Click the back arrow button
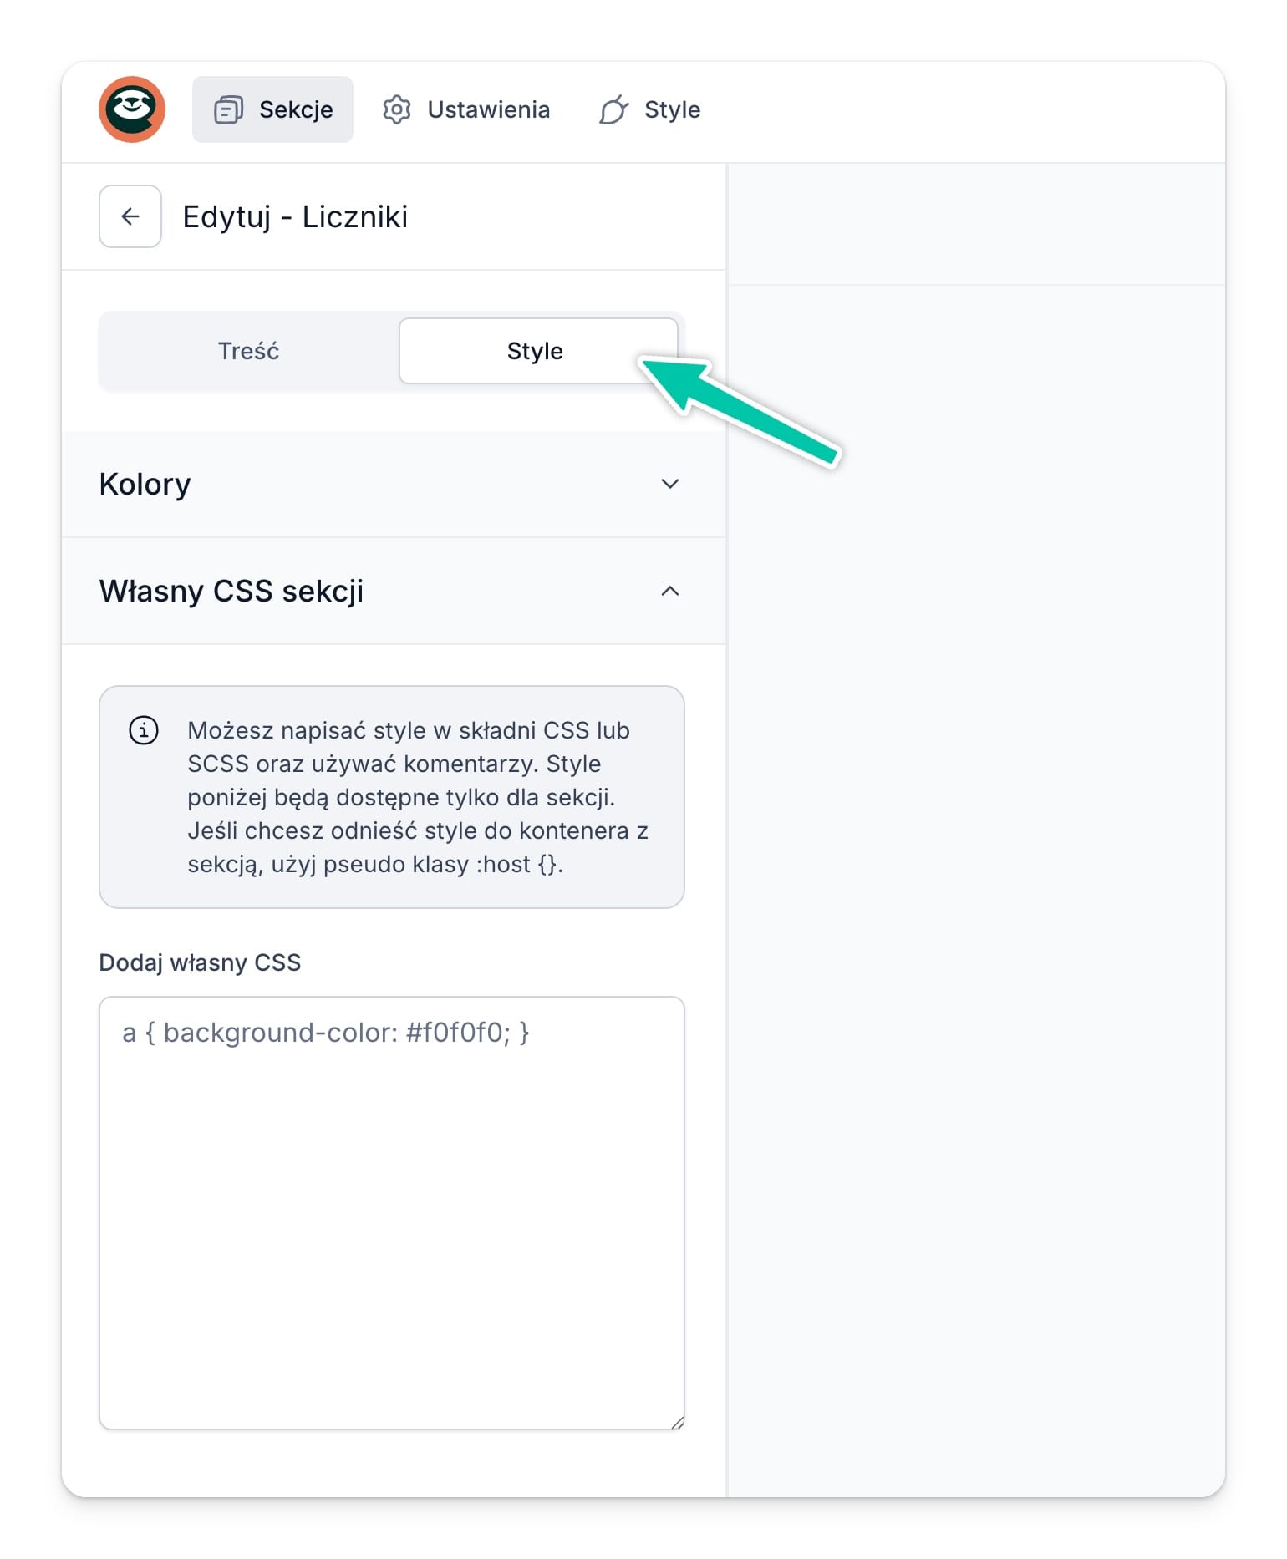Screen dimensions: 1287x1559 click(130, 216)
